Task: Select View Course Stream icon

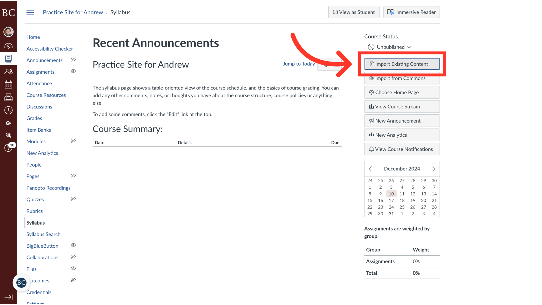Action: pyautogui.click(x=371, y=106)
